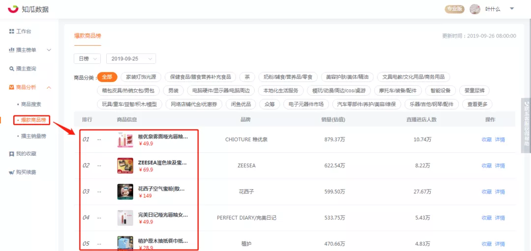Filter by 美容护肤/美体/精油 category
Image resolution: width=531 pixels, height=251 pixels.
347,77
